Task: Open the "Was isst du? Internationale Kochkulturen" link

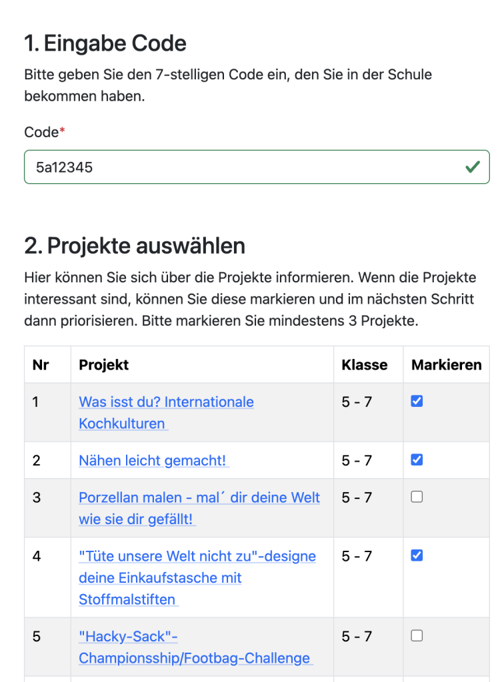Action: (165, 402)
